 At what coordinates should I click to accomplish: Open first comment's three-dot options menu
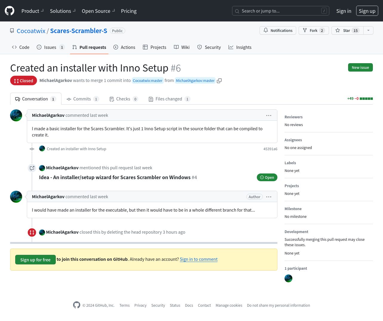click(x=269, y=115)
